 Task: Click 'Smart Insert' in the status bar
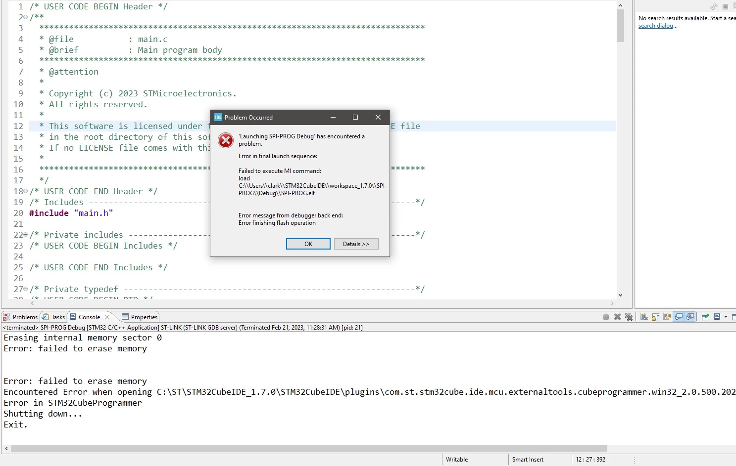(x=528, y=460)
